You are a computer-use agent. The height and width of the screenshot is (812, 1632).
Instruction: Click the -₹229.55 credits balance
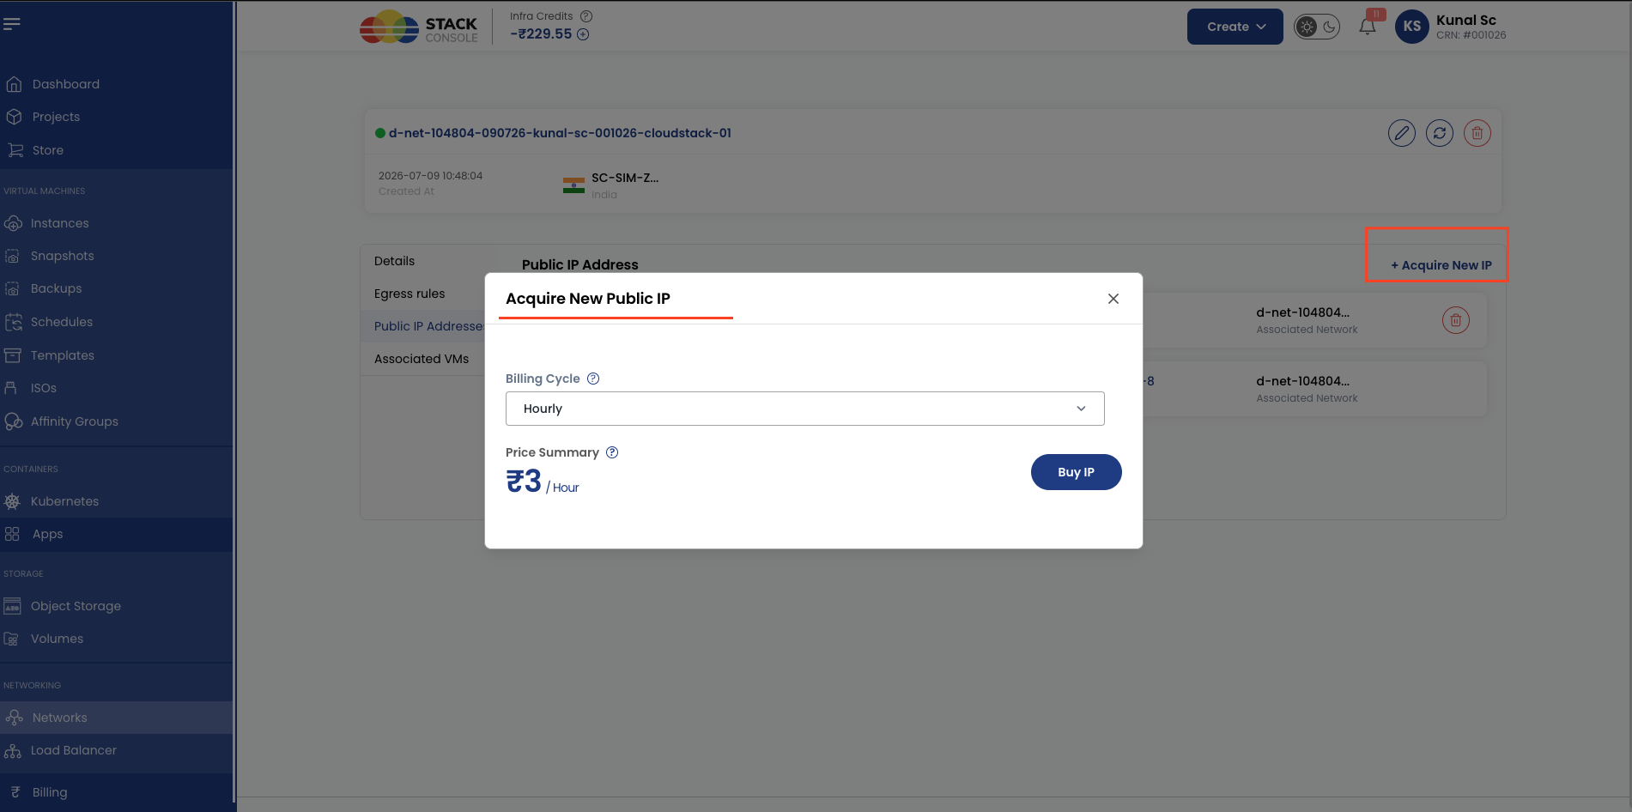pyautogui.click(x=541, y=34)
